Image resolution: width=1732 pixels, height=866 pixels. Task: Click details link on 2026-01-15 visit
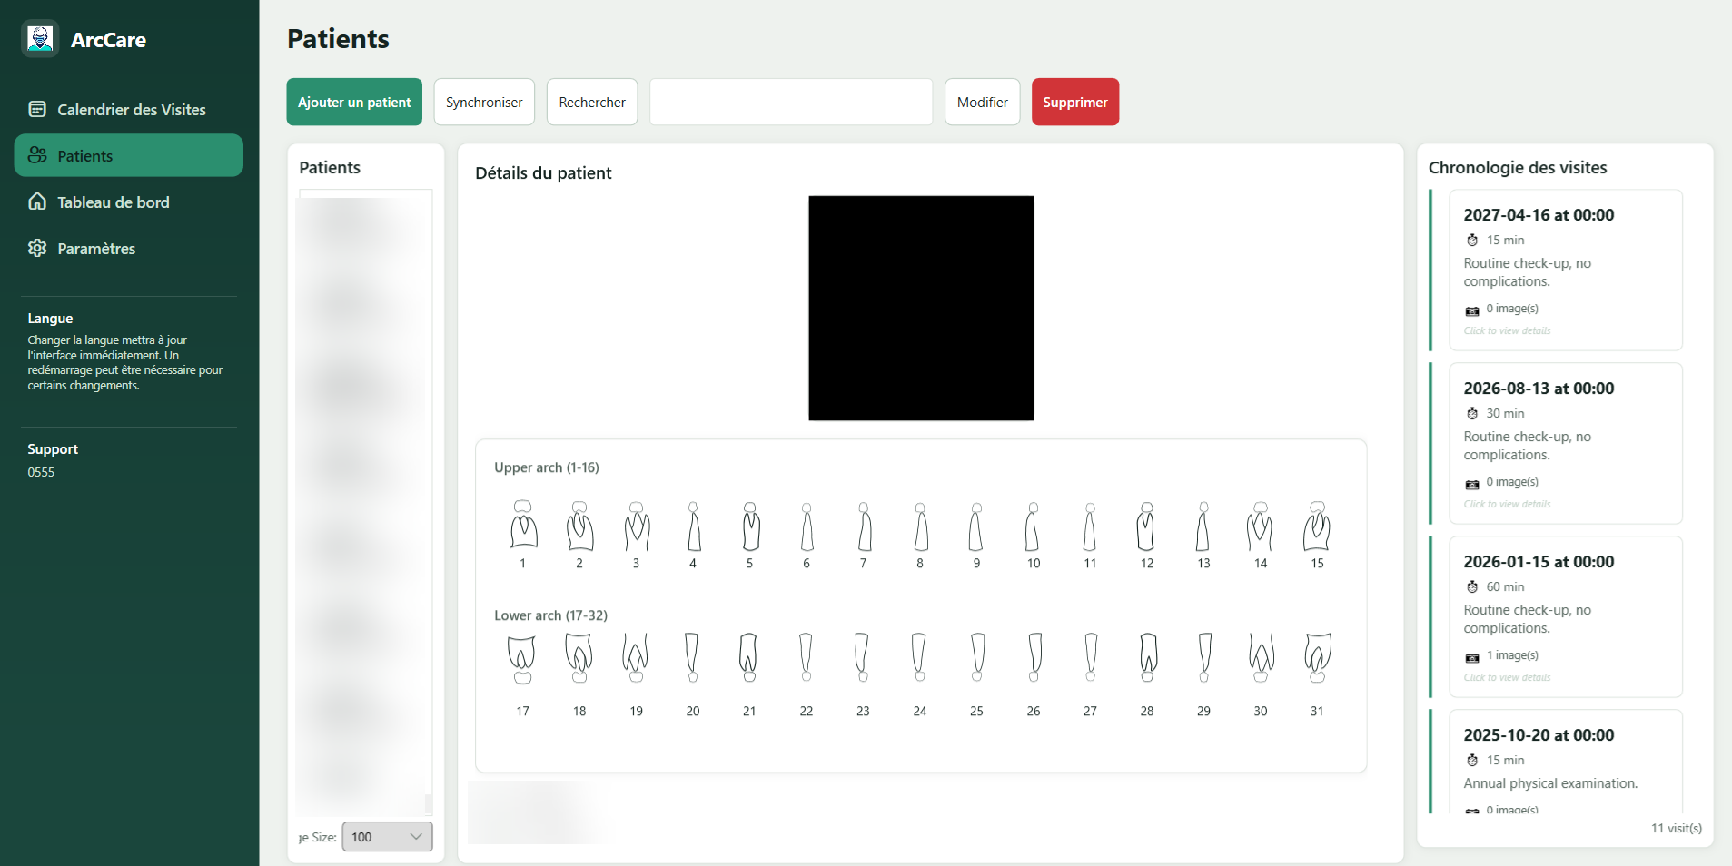[x=1507, y=678]
